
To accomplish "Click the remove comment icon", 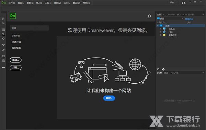I will (3, 61).
